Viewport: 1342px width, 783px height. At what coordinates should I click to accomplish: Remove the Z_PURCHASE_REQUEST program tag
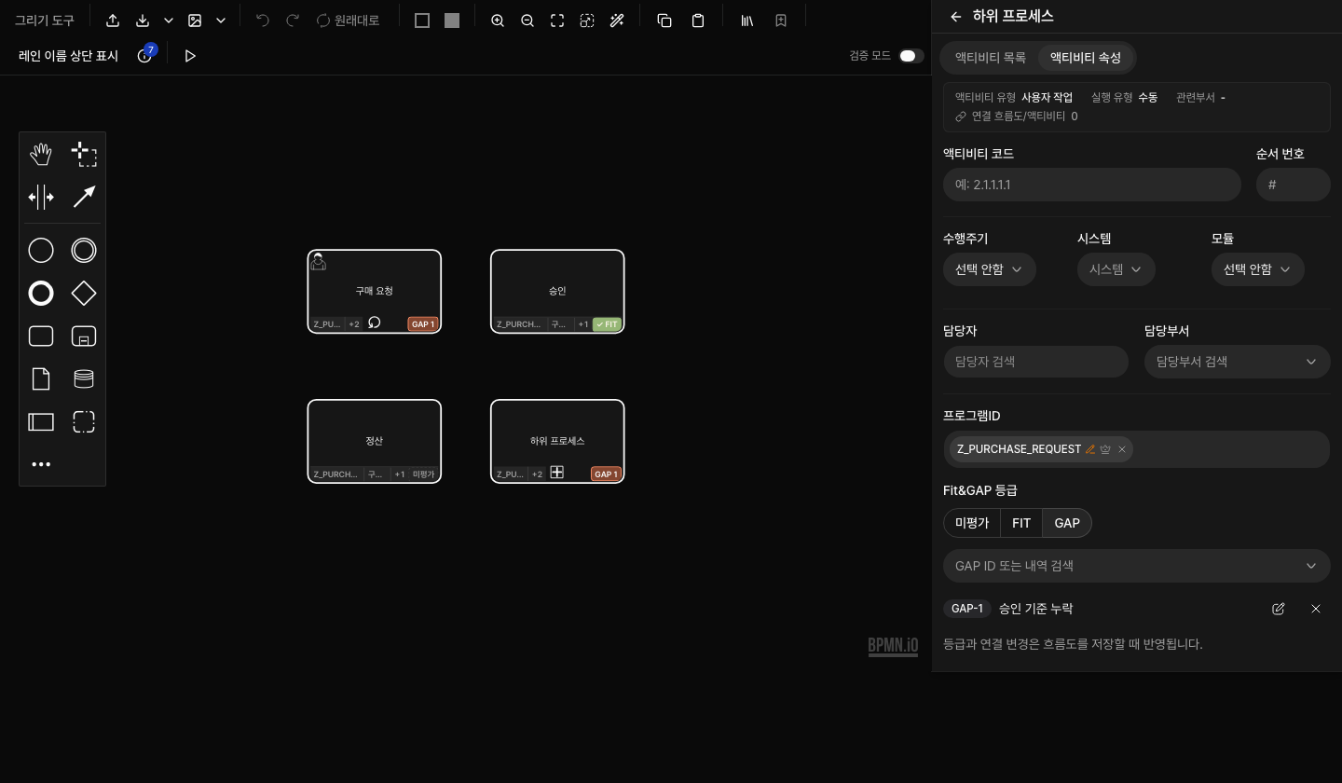1122,449
